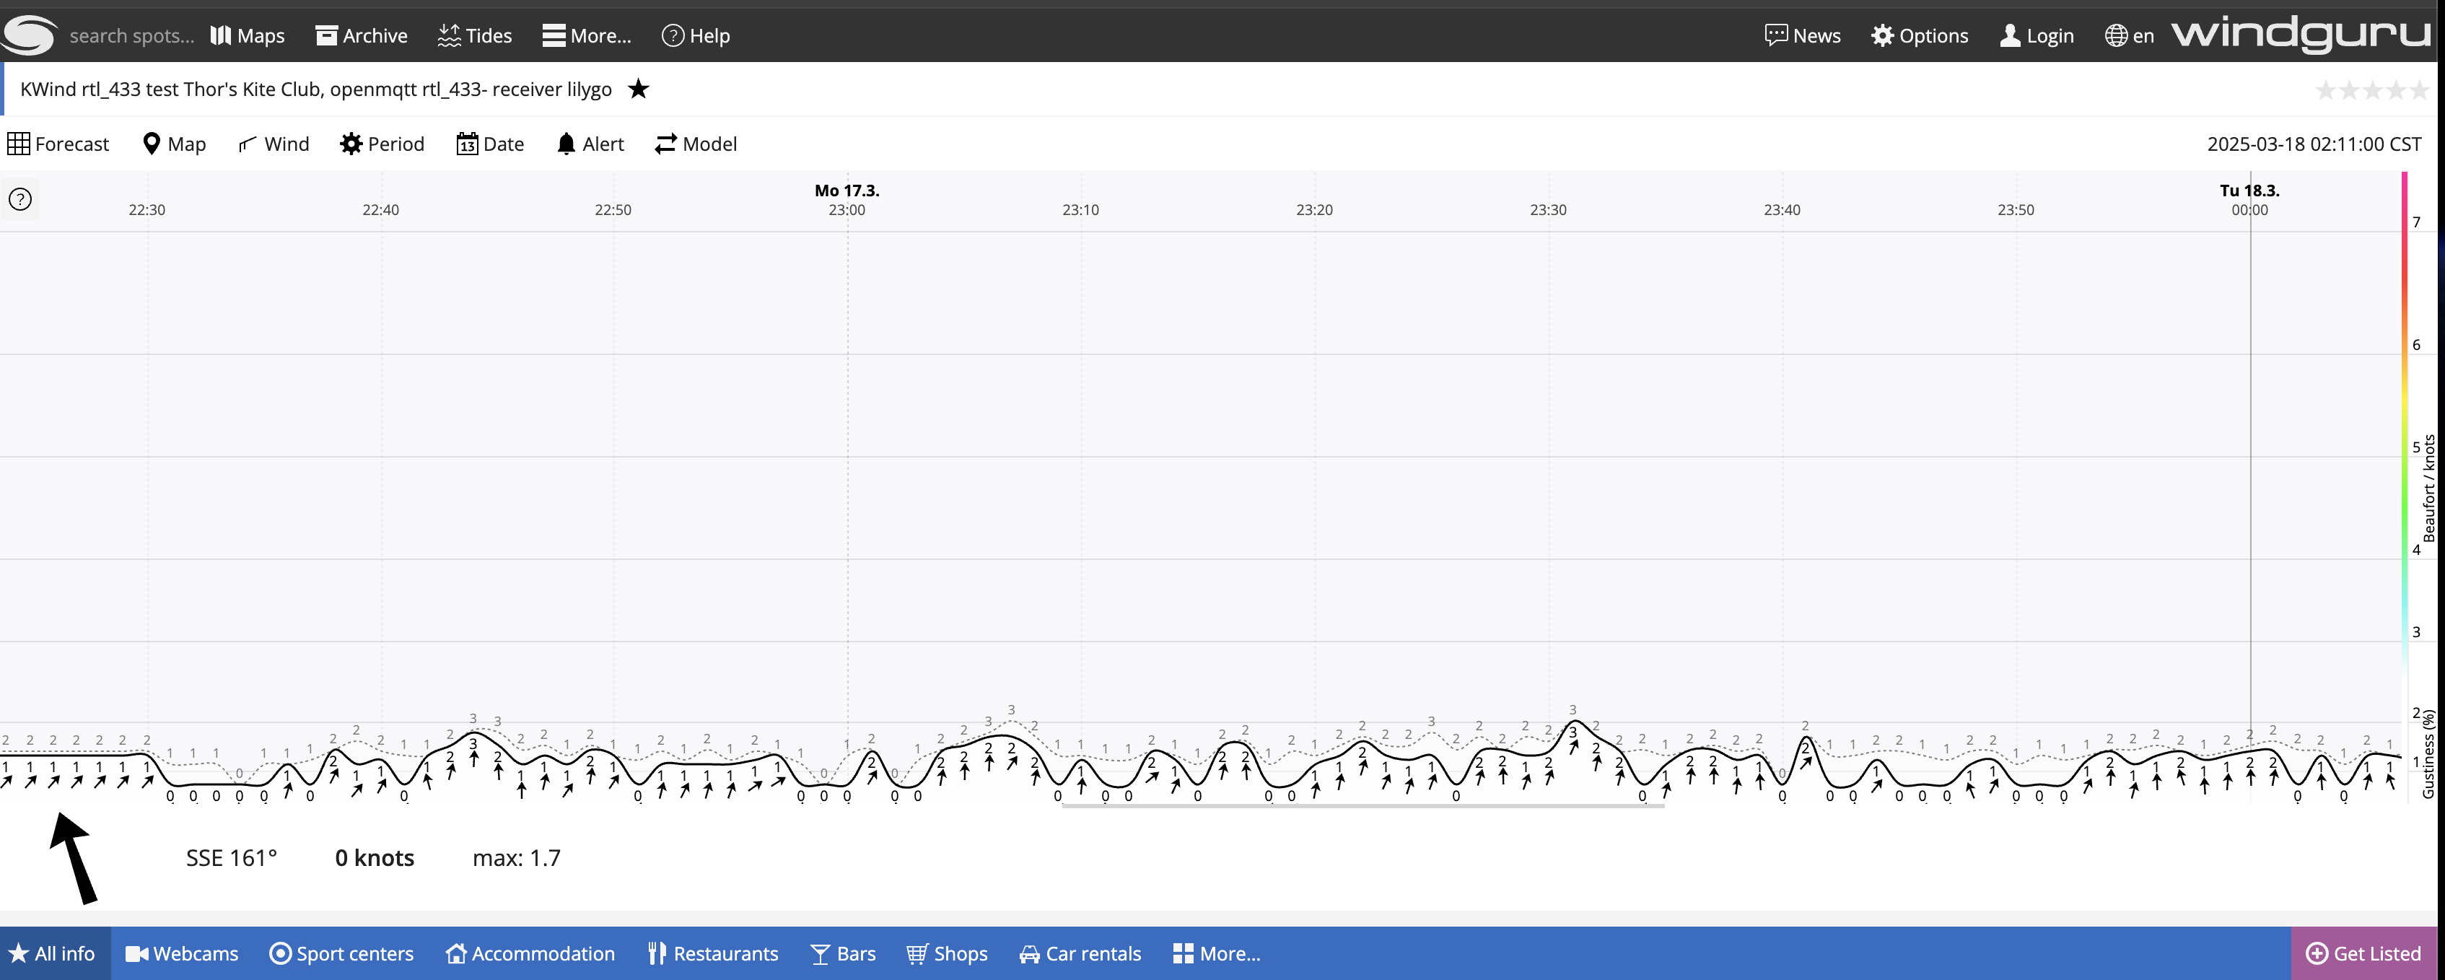This screenshot has width=2445, height=980.
Task: Click the Windguru swirl logo icon
Action: pos(30,35)
